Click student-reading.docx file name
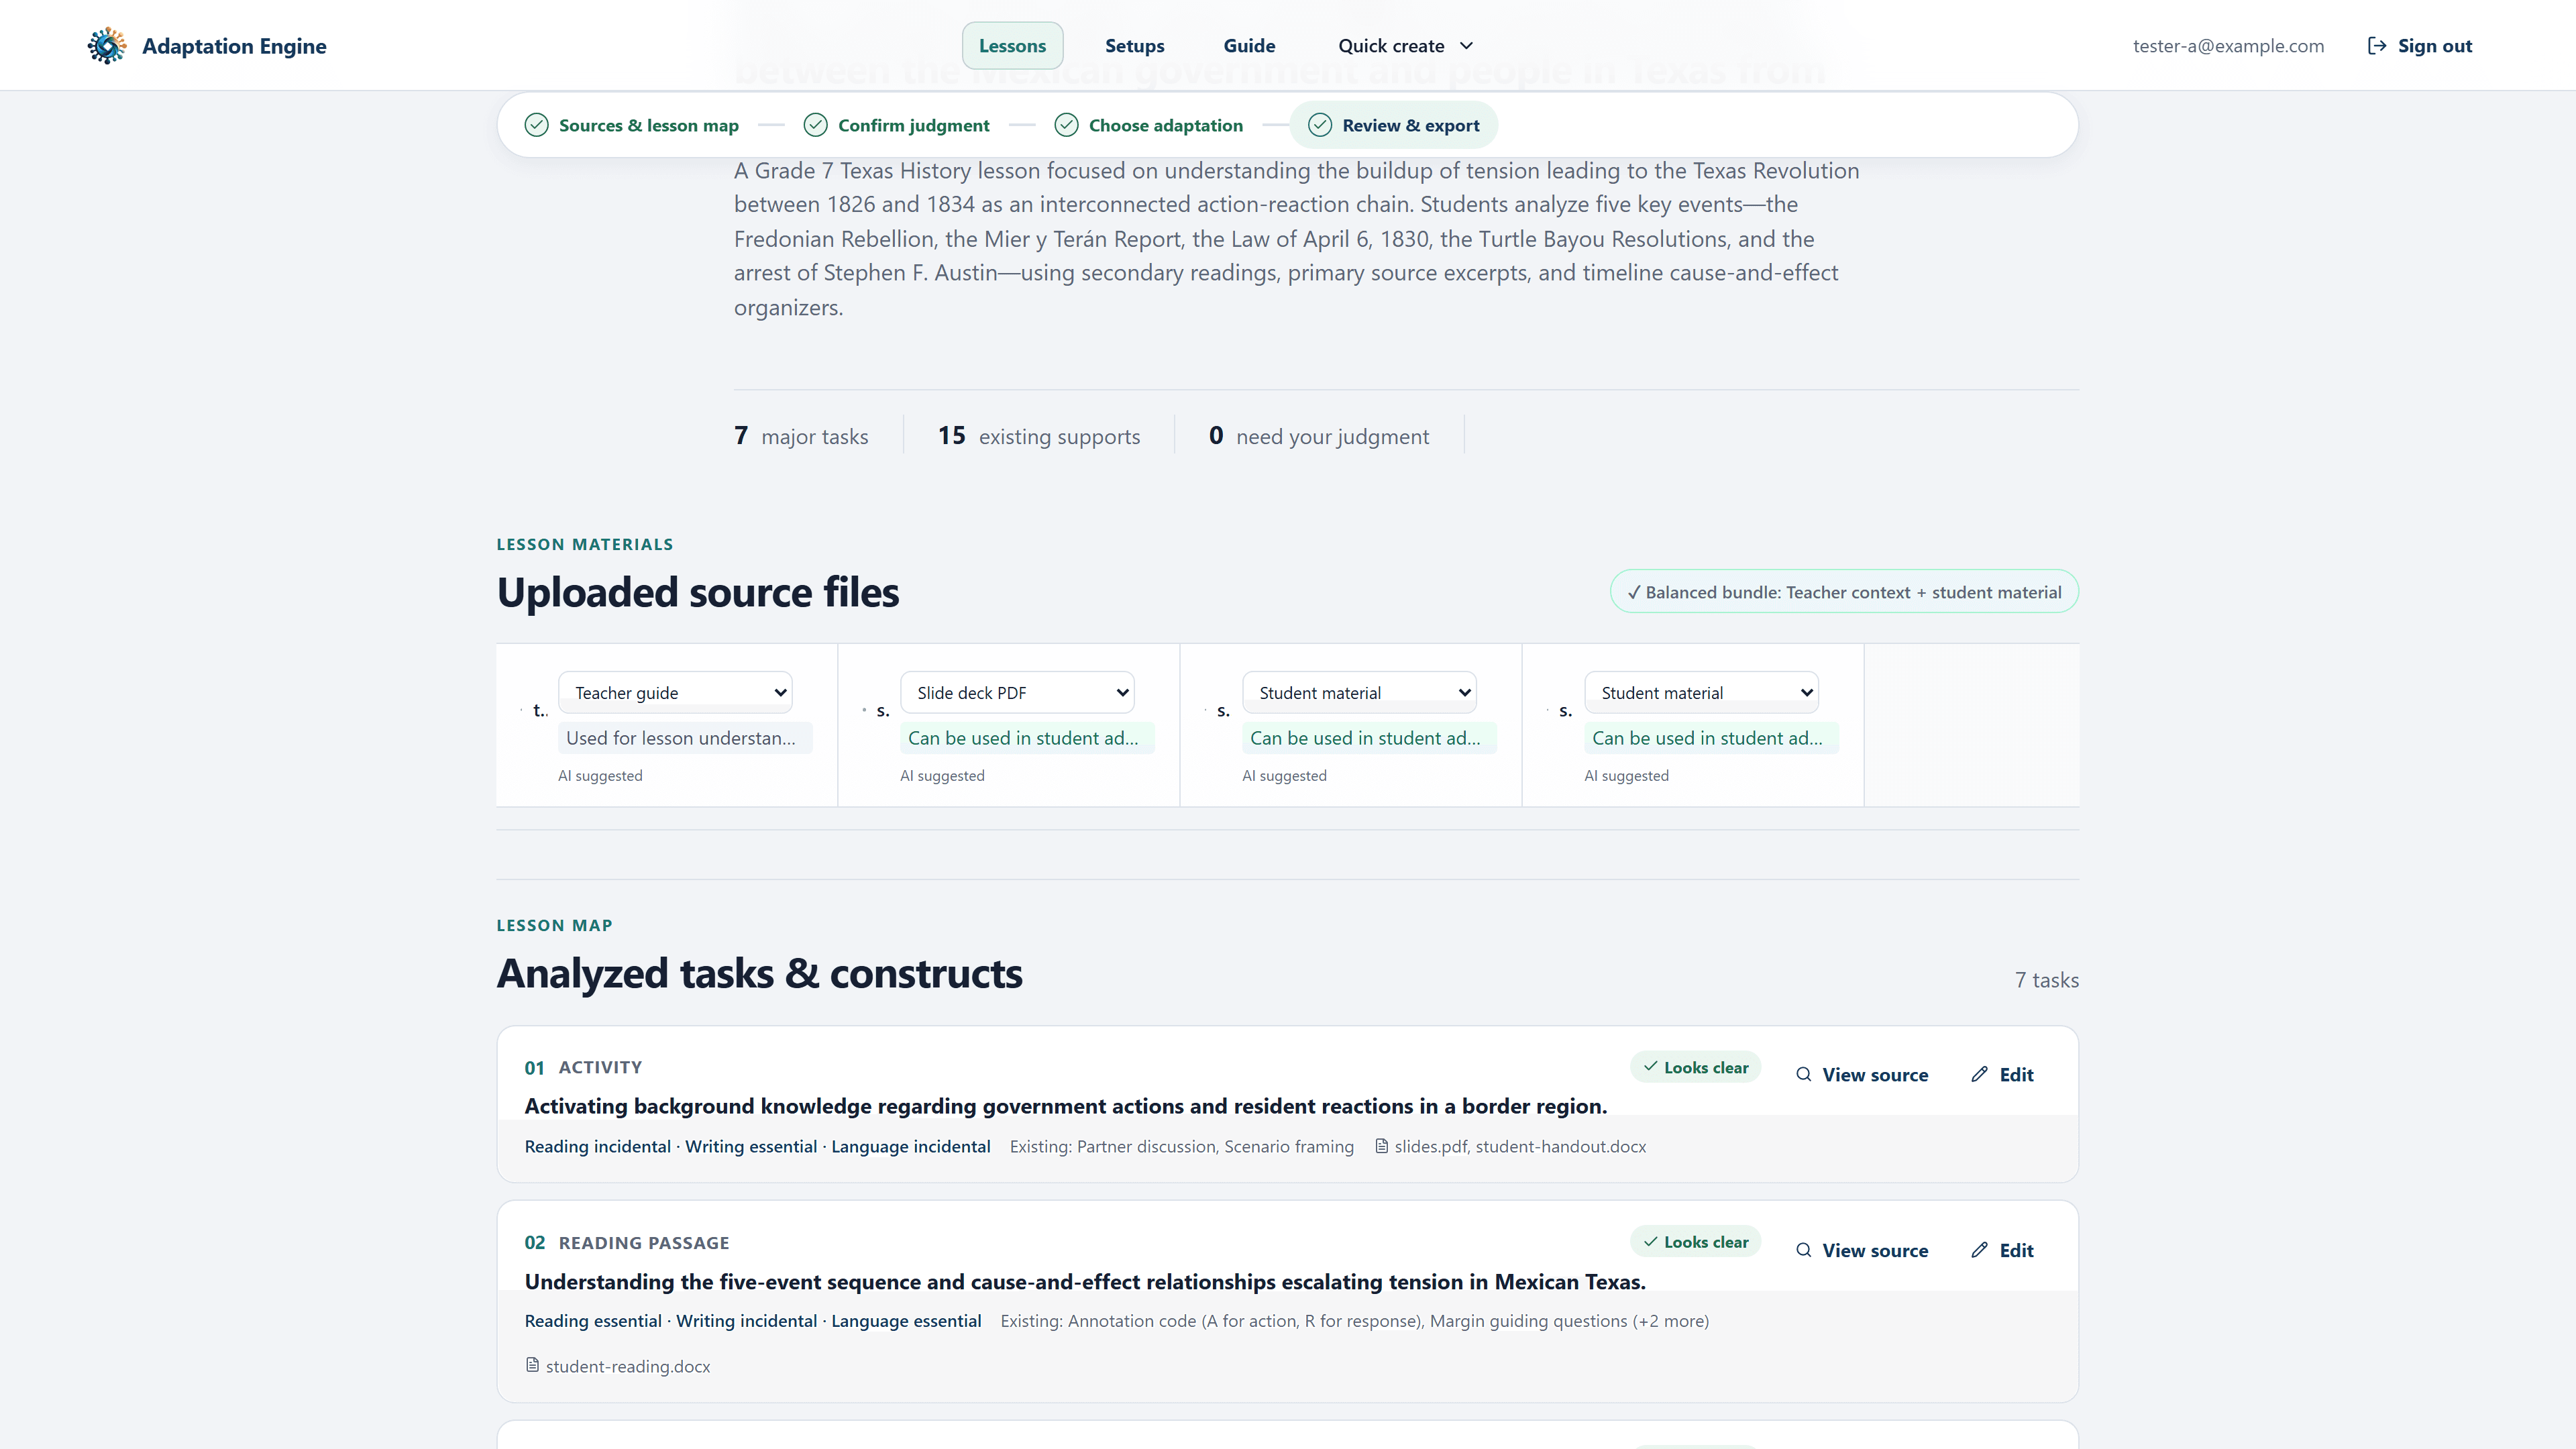 [x=628, y=1366]
